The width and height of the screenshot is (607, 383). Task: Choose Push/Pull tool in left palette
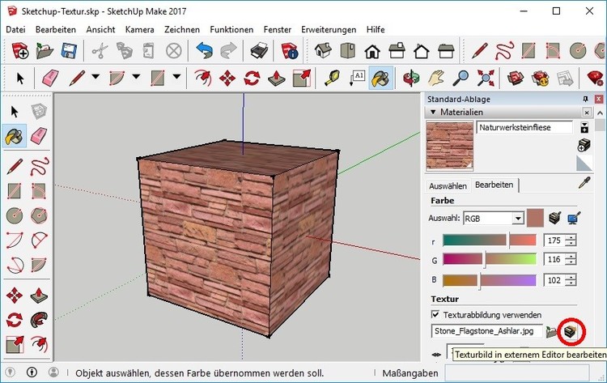pos(39,295)
